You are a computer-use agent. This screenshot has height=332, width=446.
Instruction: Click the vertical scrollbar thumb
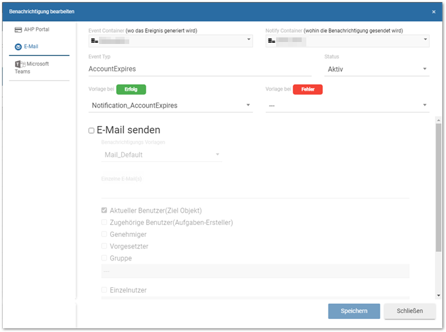(x=438, y=188)
